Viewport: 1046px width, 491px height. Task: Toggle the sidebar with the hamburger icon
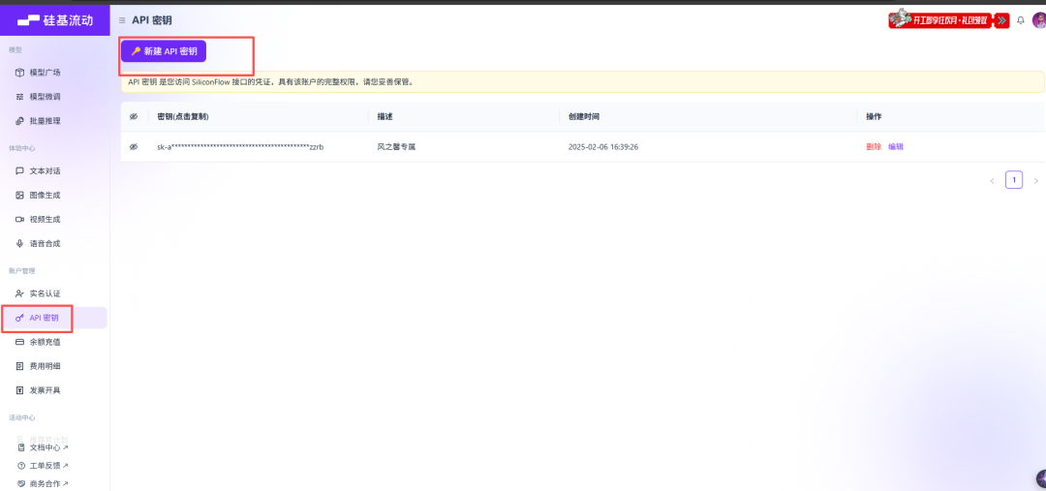(x=122, y=20)
